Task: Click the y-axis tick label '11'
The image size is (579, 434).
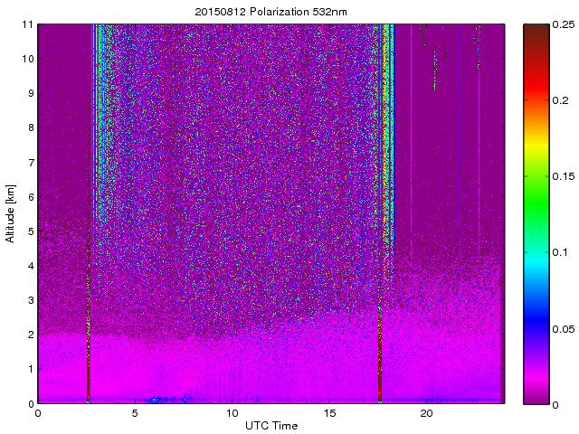Action: click(27, 24)
